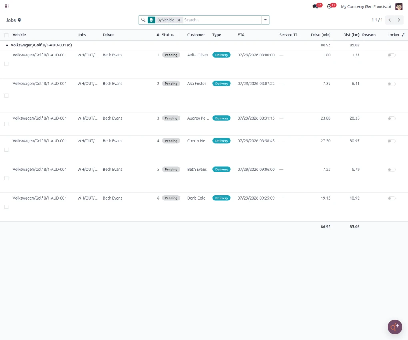Click drive time value 23.88
Screen dimensions: 408x340
pos(326,118)
